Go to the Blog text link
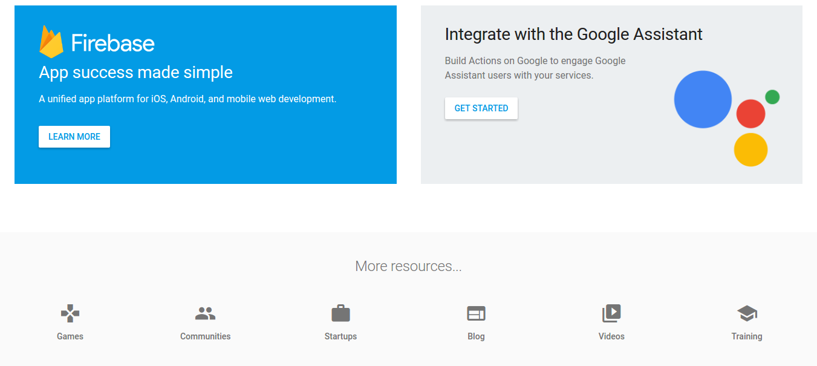Viewport: 817px width, 366px height. point(476,336)
